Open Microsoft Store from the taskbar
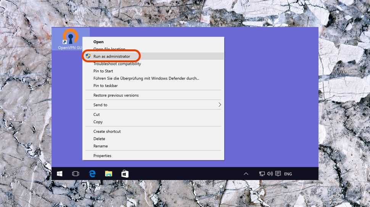The image size is (370, 207). 125,174
